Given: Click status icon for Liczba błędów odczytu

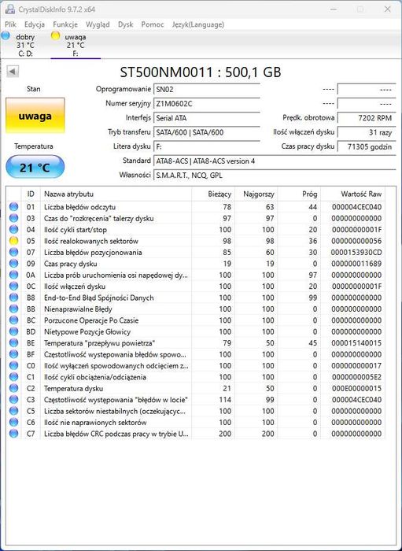Looking at the screenshot, I should [x=13, y=206].
